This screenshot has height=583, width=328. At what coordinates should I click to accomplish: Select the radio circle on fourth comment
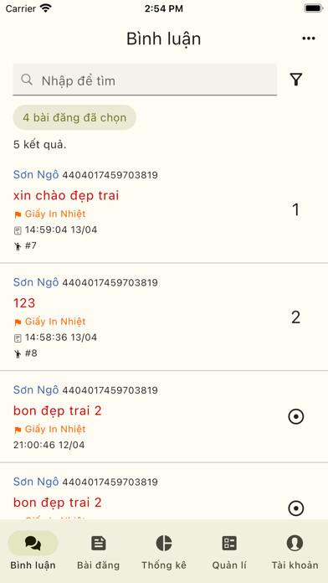[295, 508]
